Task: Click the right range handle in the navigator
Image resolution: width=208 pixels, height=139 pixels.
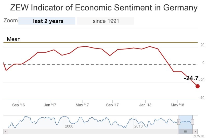Action: click(x=193, y=122)
